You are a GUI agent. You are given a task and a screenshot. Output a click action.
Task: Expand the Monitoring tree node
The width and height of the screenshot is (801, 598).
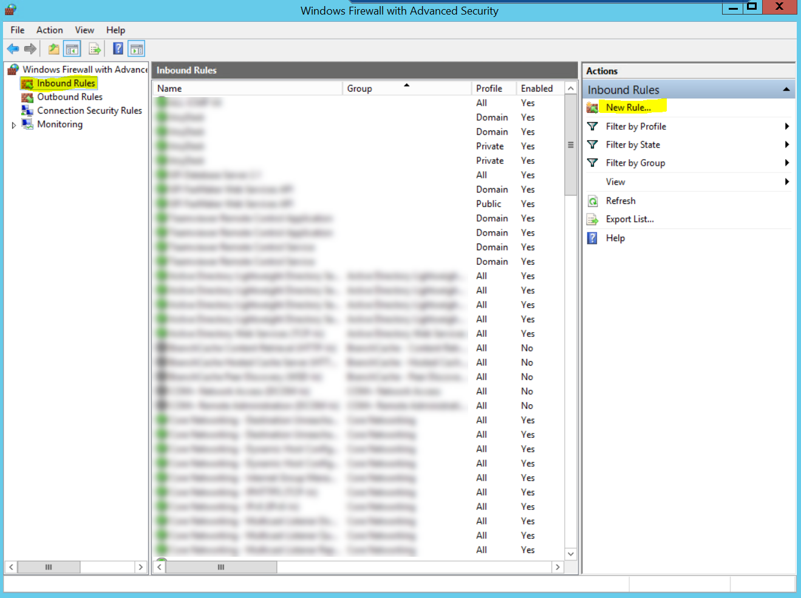tap(13, 125)
